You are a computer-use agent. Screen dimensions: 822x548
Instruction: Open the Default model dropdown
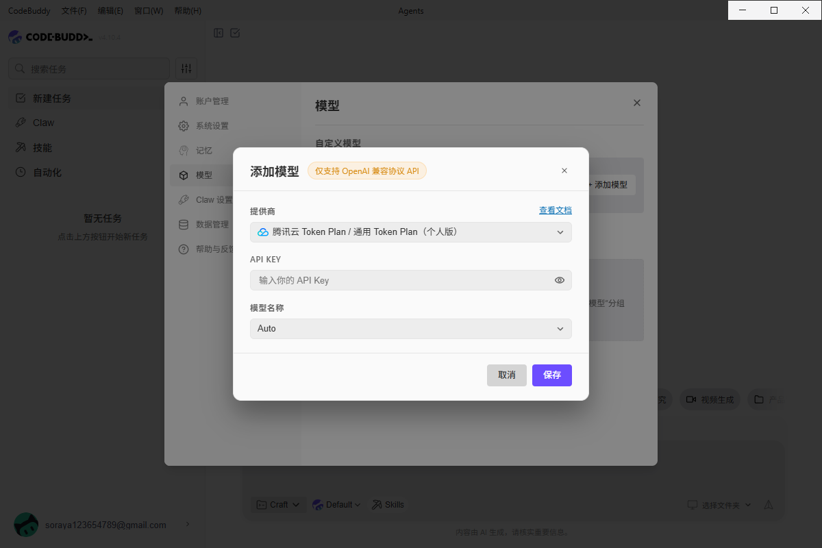336,505
